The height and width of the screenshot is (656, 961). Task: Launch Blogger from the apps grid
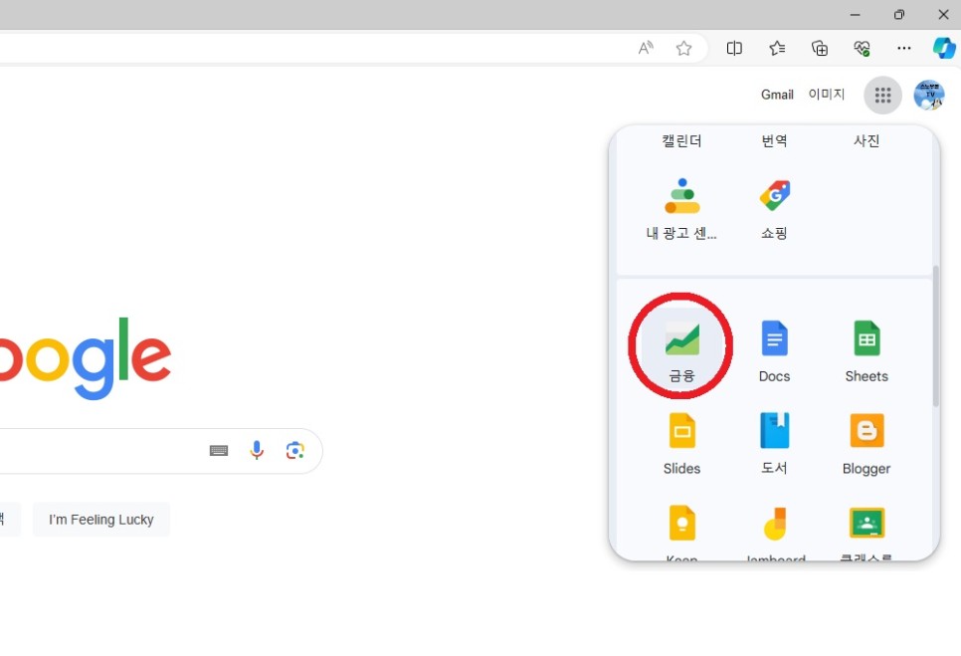click(866, 443)
